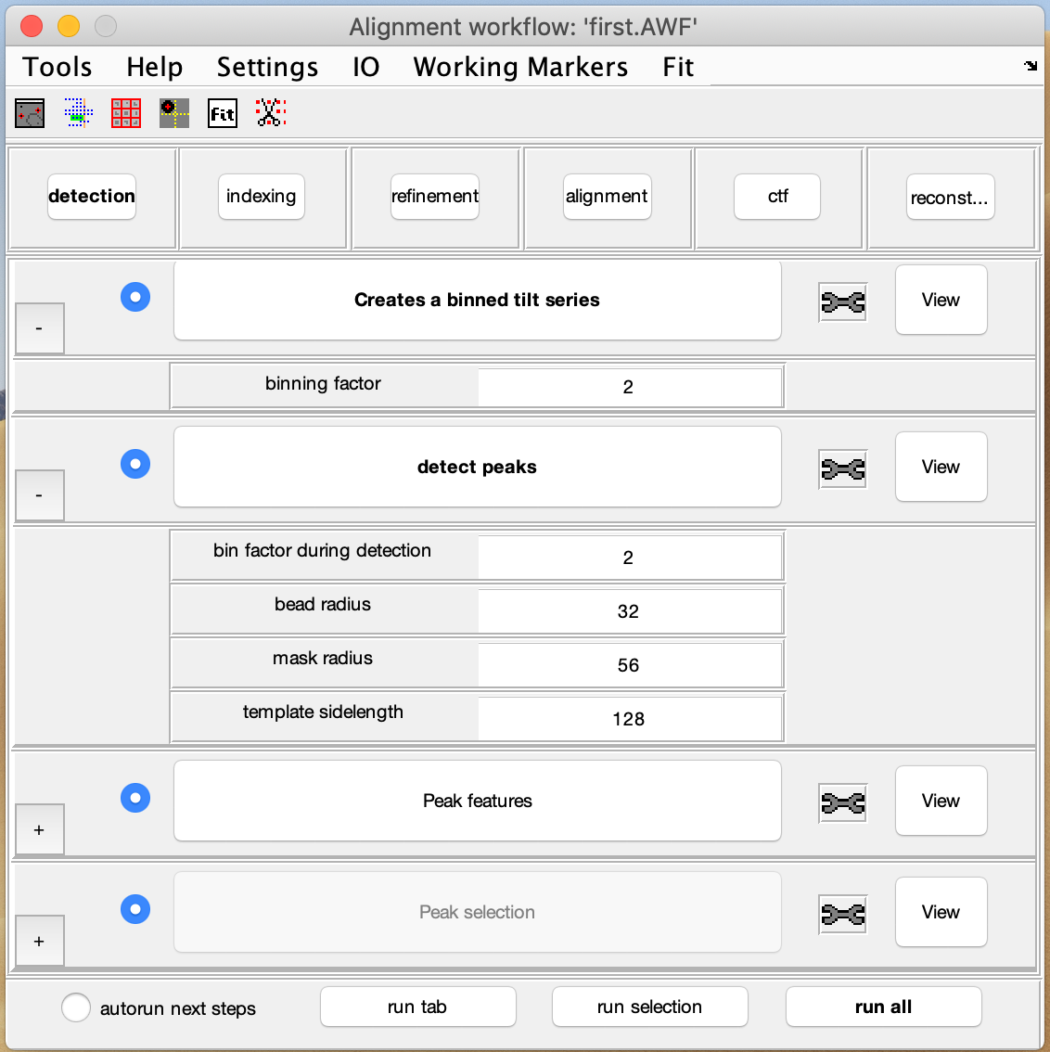The width and height of the screenshot is (1050, 1052).
Task: Click the Fit toolbar icon
Action: [x=223, y=112]
